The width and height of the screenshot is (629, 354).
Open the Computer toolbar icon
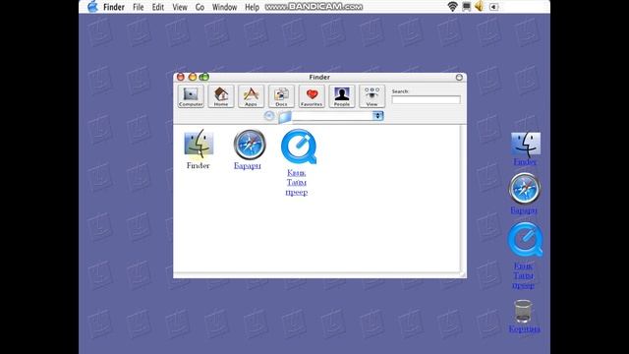click(x=191, y=96)
